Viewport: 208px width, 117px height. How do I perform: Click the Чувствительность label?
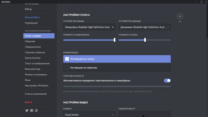[x=74, y=76]
